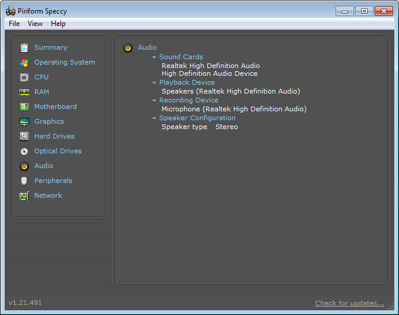Click the Optical Drives disc icon
The image size is (399, 315).
[24, 152]
